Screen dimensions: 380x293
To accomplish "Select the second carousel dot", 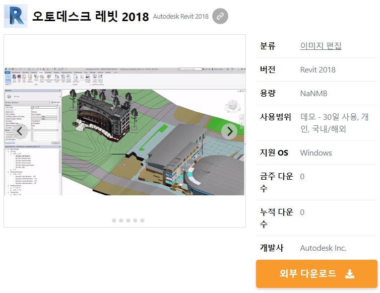I will pos(121,221).
